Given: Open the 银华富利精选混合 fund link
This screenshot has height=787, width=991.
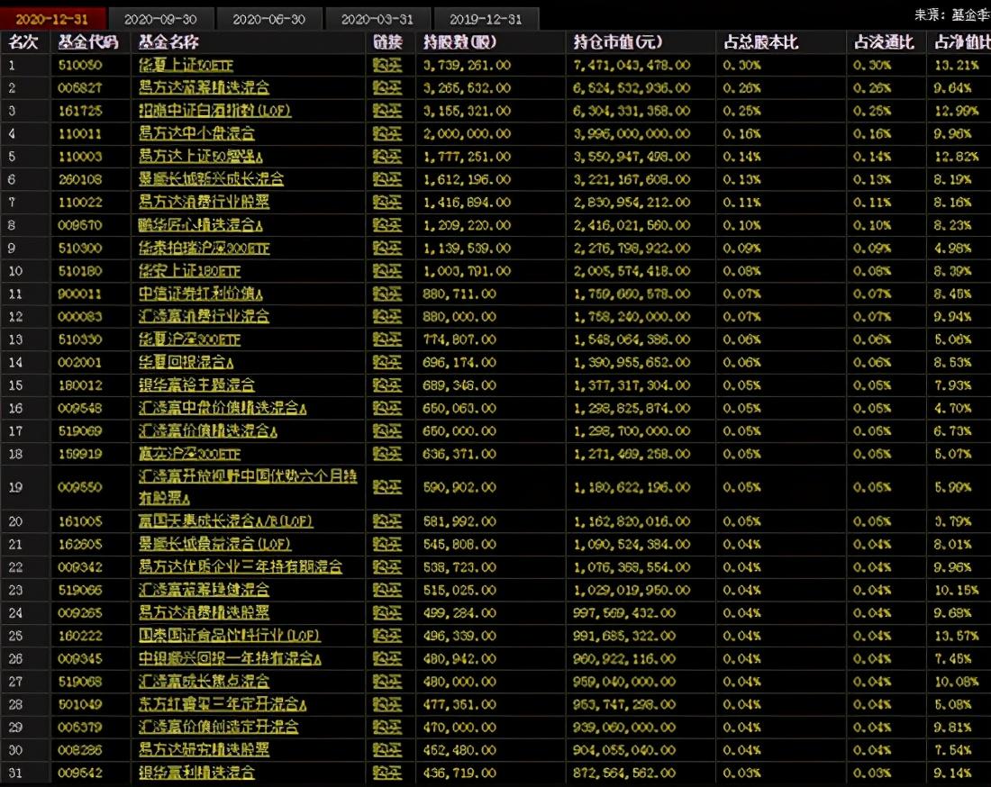Looking at the screenshot, I should [196, 773].
